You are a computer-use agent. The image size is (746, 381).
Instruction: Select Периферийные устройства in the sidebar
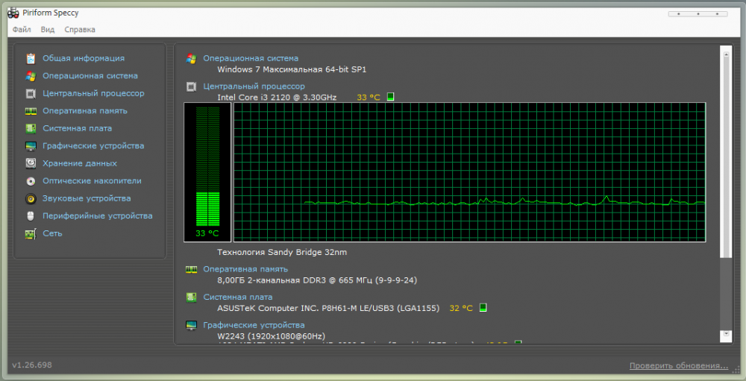97,216
